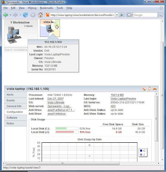The image size is (166, 172).
Task: Select the Configuration tab
Action: point(15,112)
